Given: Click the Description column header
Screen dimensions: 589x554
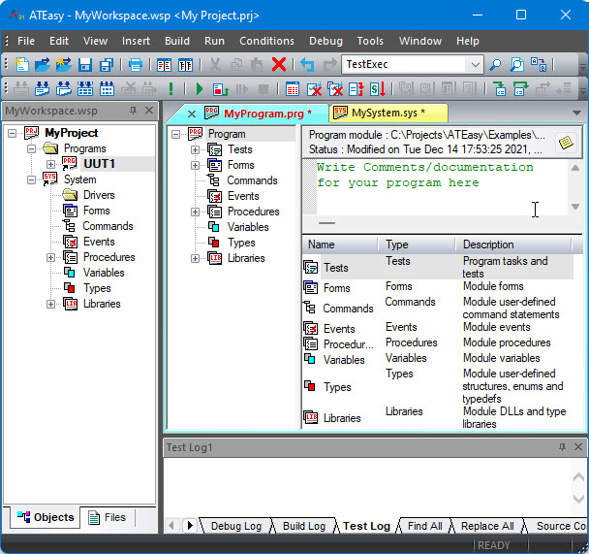Looking at the screenshot, I should (x=488, y=244).
